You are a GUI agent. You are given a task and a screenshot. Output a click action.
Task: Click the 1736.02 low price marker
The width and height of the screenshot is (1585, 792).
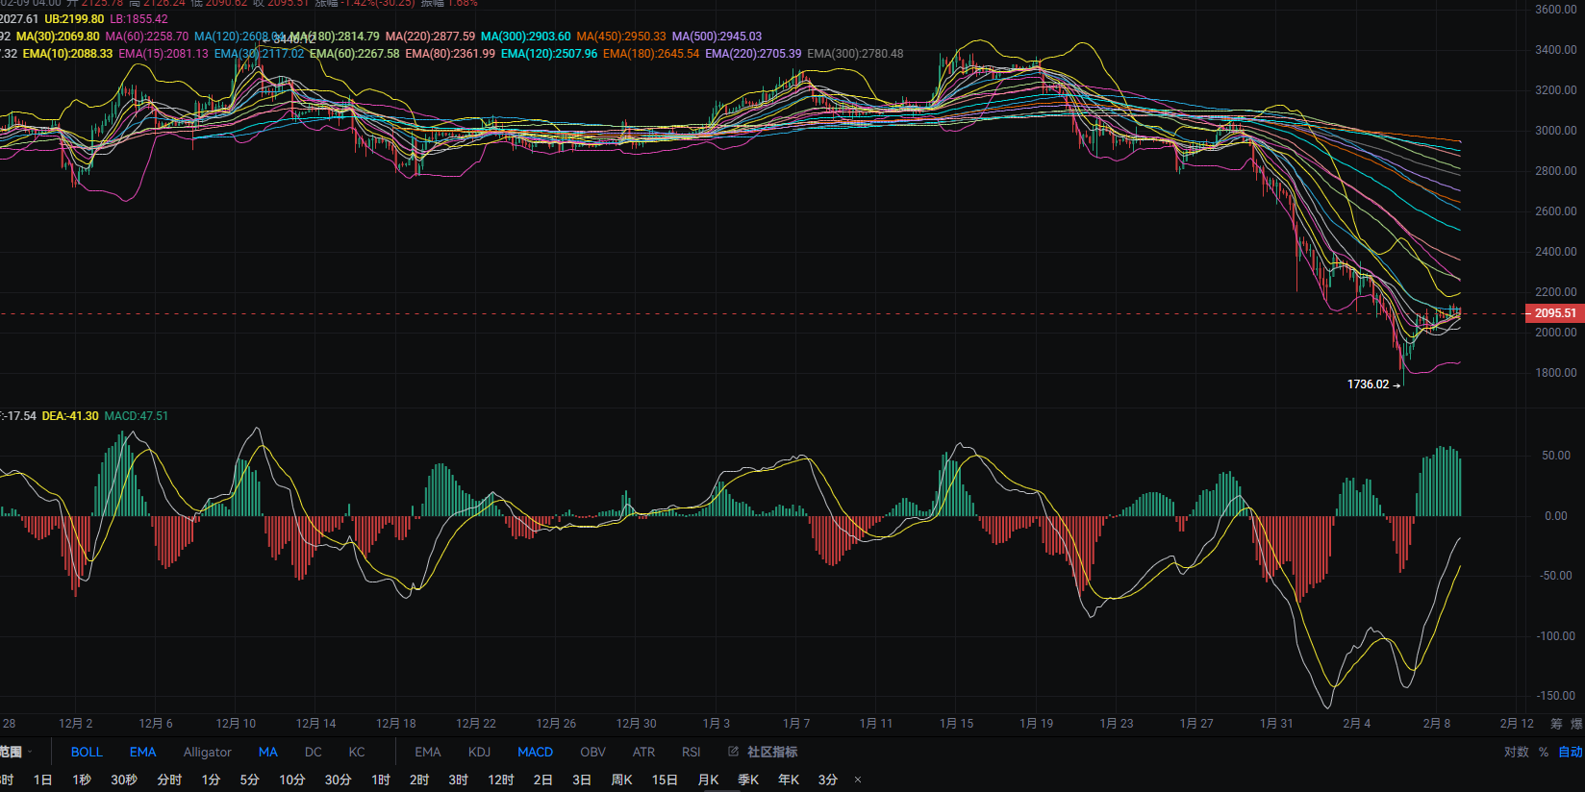(1369, 384)
